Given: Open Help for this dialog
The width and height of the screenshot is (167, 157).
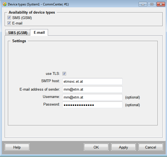Looking at the screenshot, I should [x=17, y=147].
